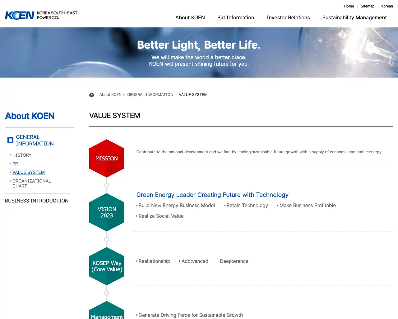The width and height of the screenshot is (398, 319).
Task: Open the Bid Information menu
Action: [x=236, y=17]
